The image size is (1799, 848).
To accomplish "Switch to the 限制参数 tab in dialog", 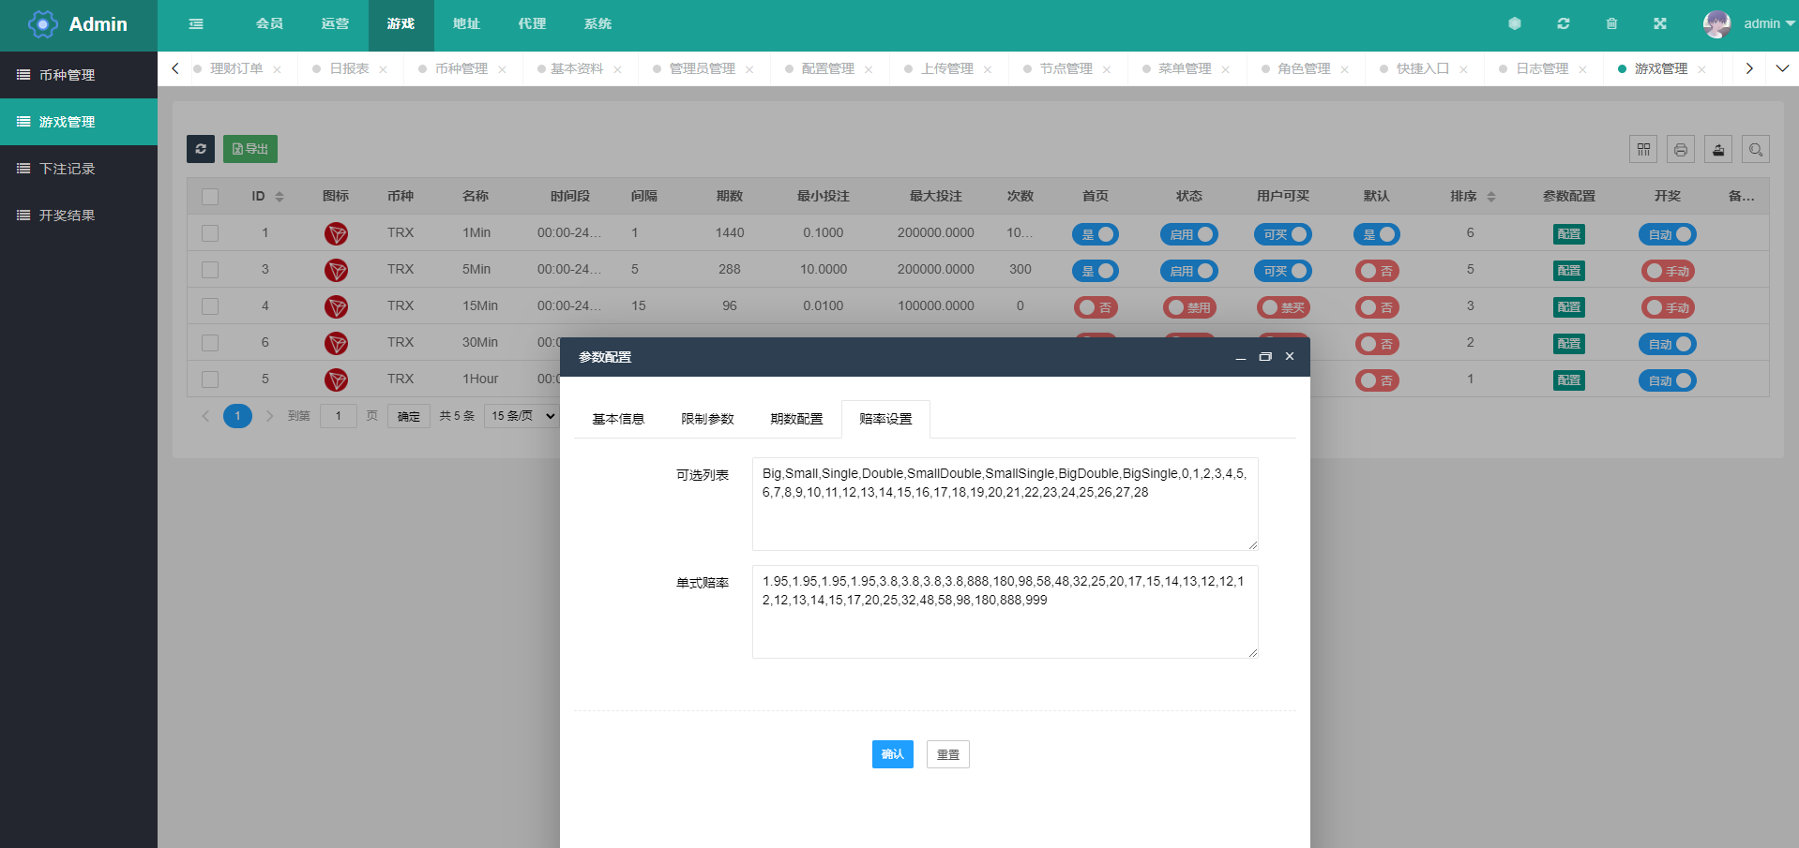I will [x=707, y=419].
